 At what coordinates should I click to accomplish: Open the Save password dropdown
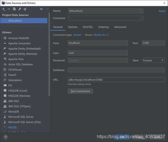[x=153, y=60]
